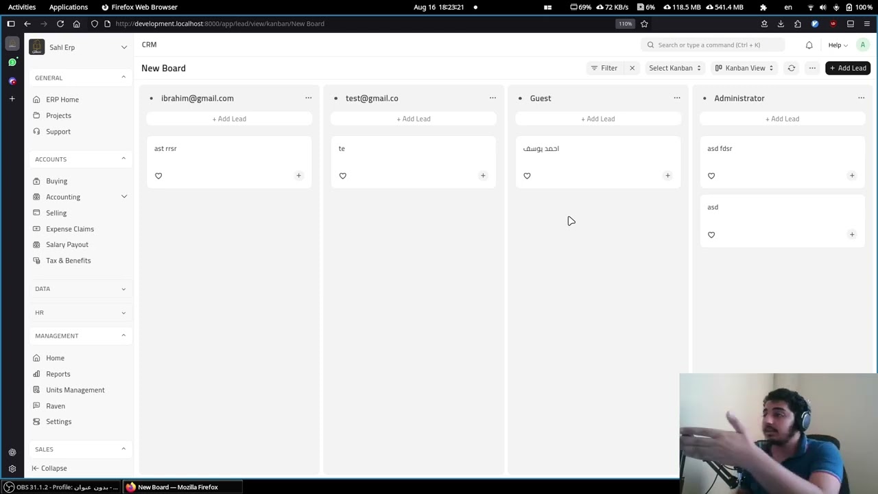Click the search command bar
The image size is (878, 494).
pos(709,45)
